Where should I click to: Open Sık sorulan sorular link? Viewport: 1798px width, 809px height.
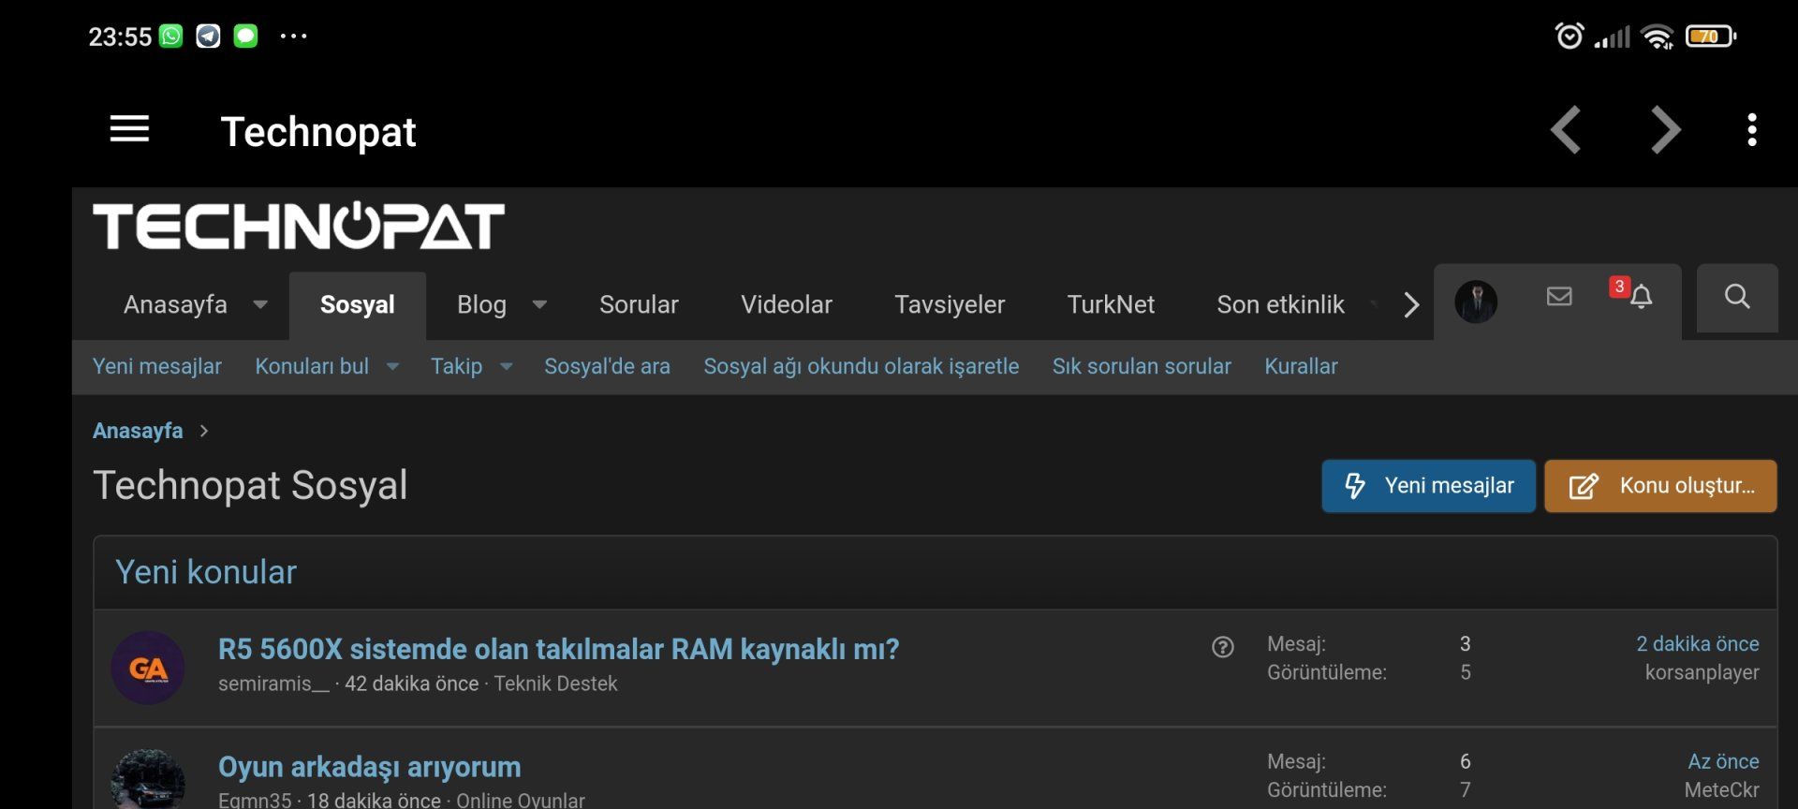[1142, 366]
